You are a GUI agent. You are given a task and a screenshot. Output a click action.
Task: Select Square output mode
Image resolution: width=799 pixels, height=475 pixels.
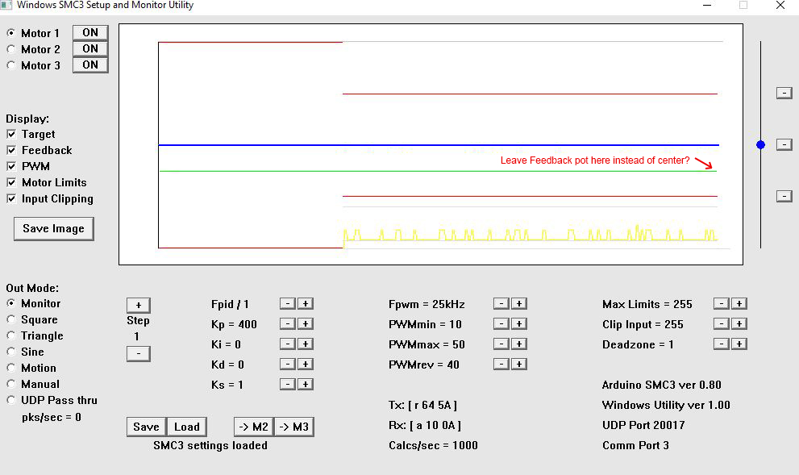click(x=10, y=319)
